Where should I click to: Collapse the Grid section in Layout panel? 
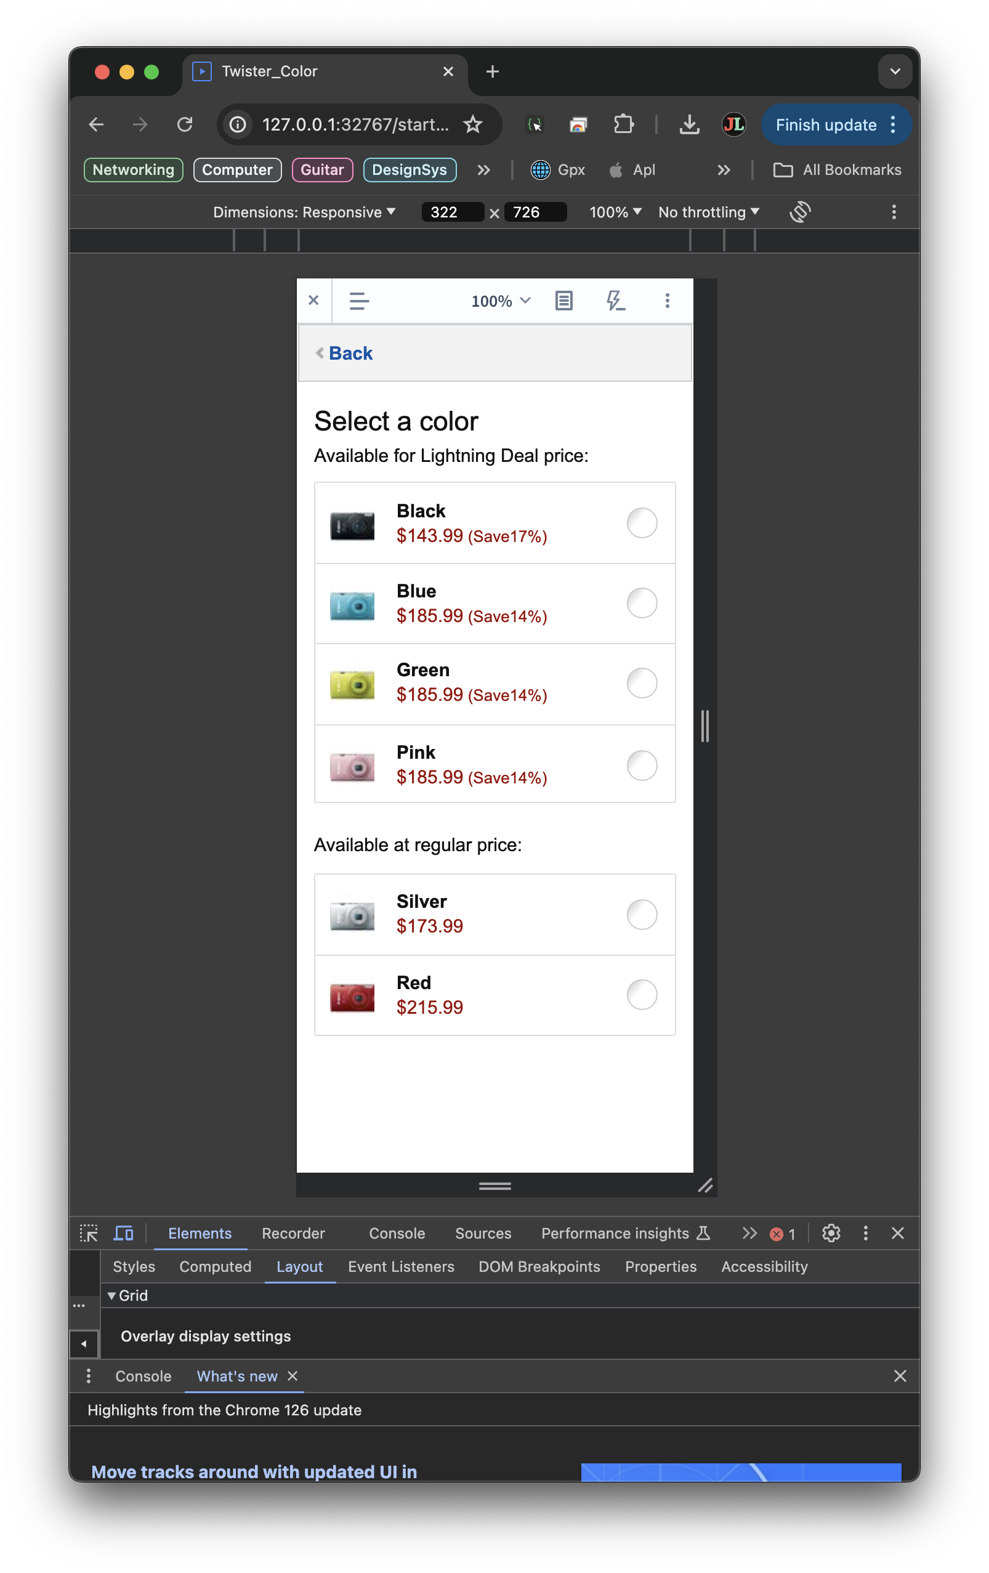[112, 1295]
